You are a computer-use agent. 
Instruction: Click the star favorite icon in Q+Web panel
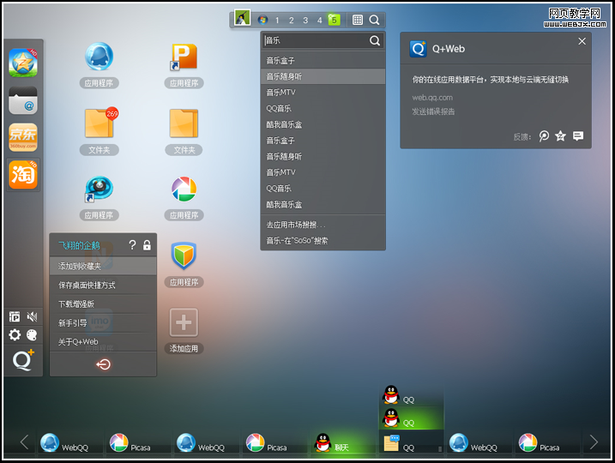pos(560,135)
